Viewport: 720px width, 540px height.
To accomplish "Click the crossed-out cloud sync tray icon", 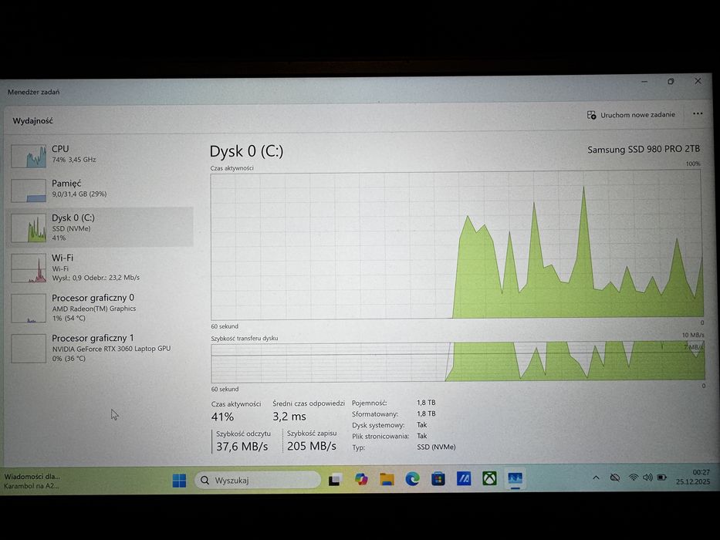I will coord(615,478).
